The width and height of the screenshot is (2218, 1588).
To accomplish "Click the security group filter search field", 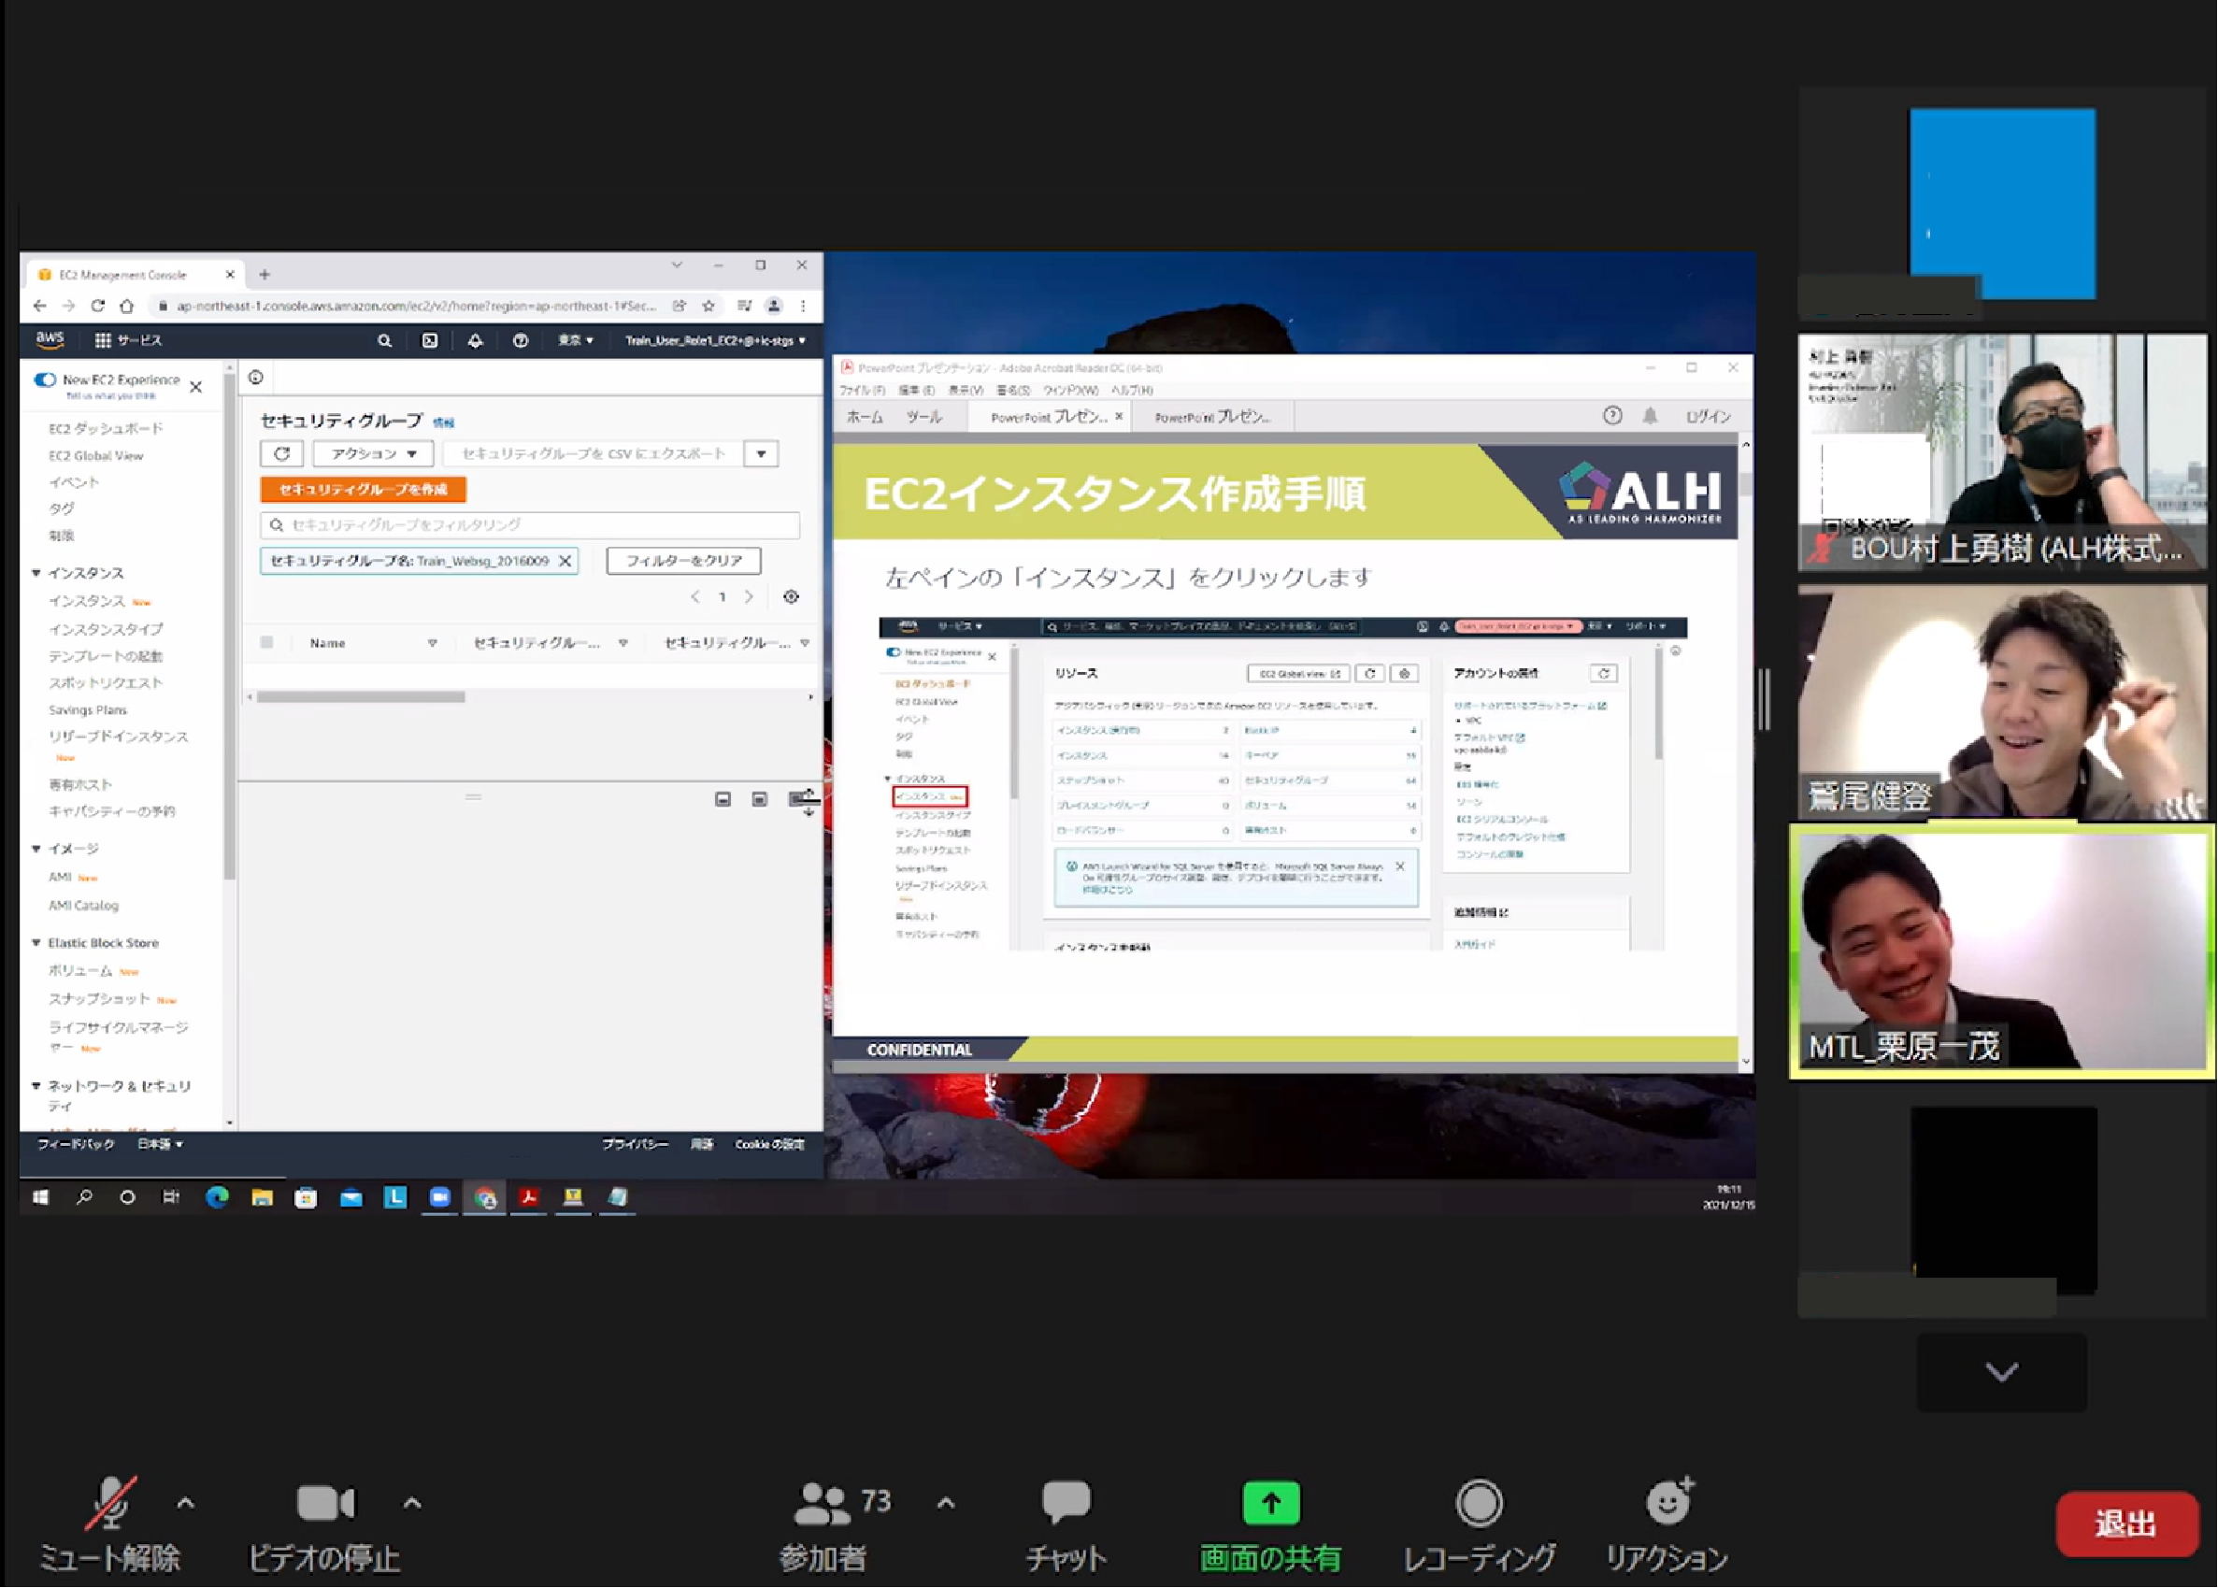I will 530,526.
